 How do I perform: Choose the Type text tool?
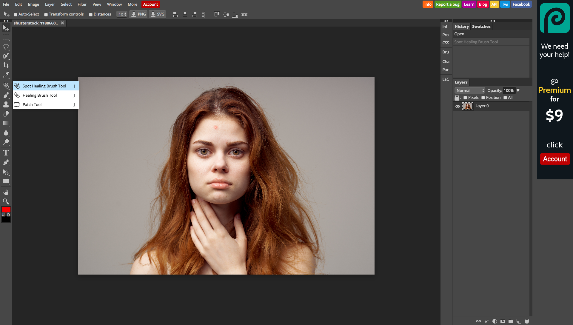click(x=6, y=153)
